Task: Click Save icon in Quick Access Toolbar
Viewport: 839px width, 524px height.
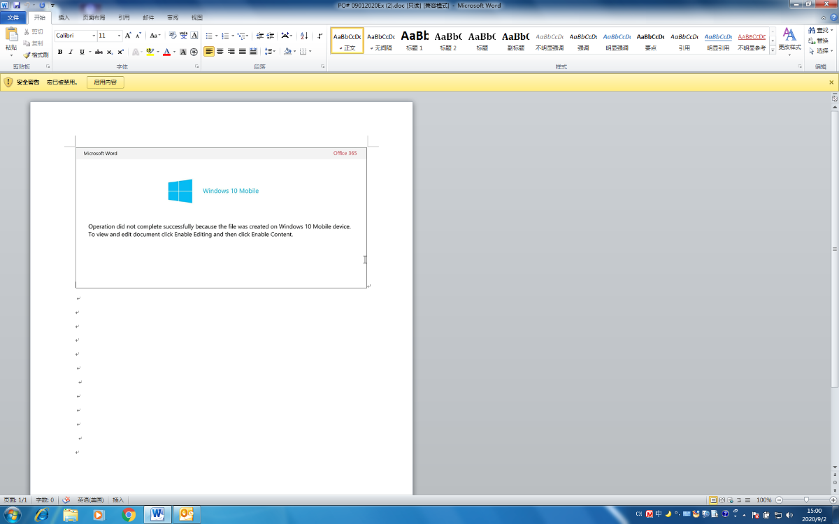Action: (x=16, y=5)
